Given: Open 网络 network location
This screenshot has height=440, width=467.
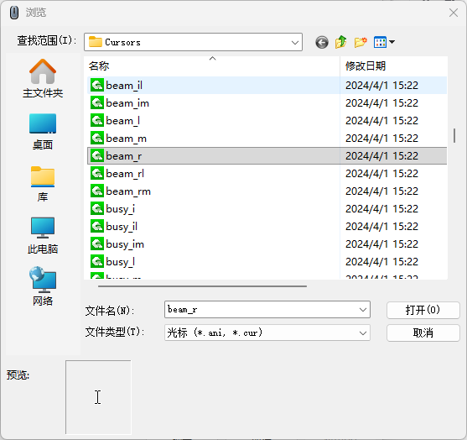Looking at the screenshot, I should tap(43, 286).
